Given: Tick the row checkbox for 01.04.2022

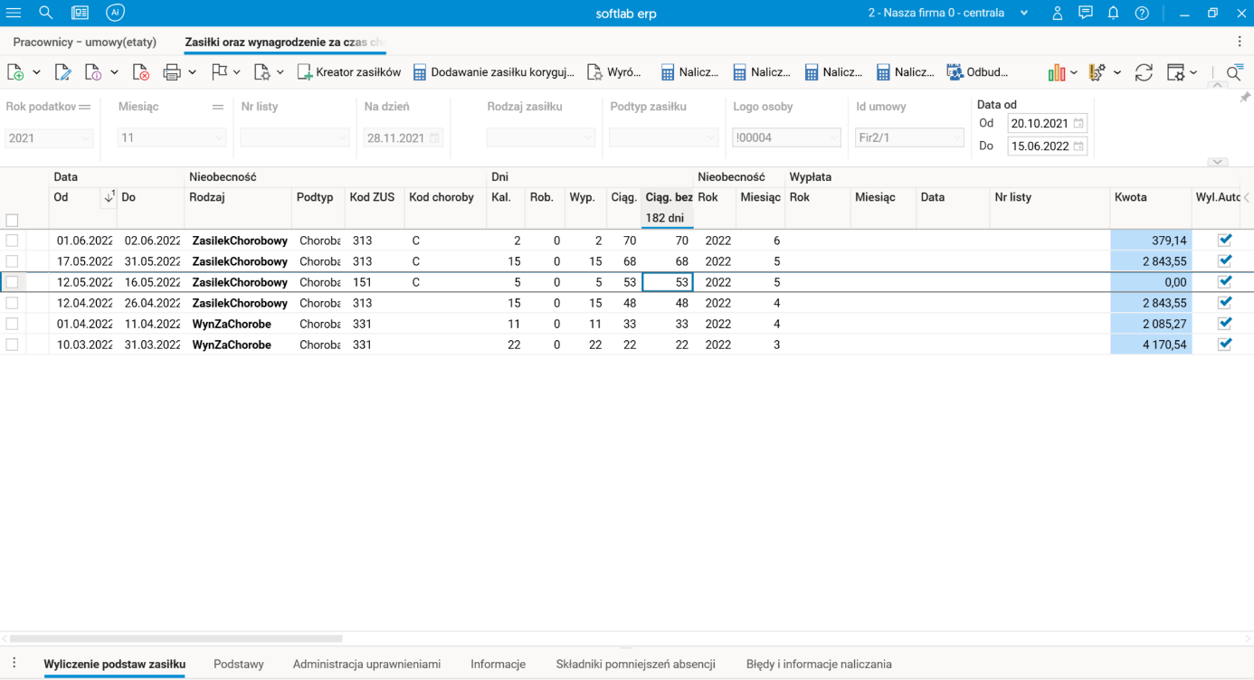Looking at the screenshot, I should (12, 324).
